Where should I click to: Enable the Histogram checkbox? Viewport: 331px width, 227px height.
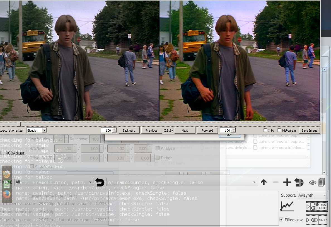(279, 130)
